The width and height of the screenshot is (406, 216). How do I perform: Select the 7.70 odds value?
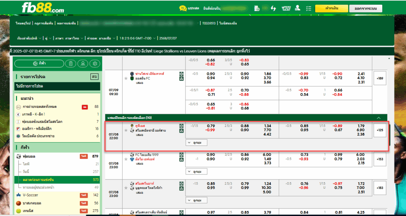tap(267, 130)
